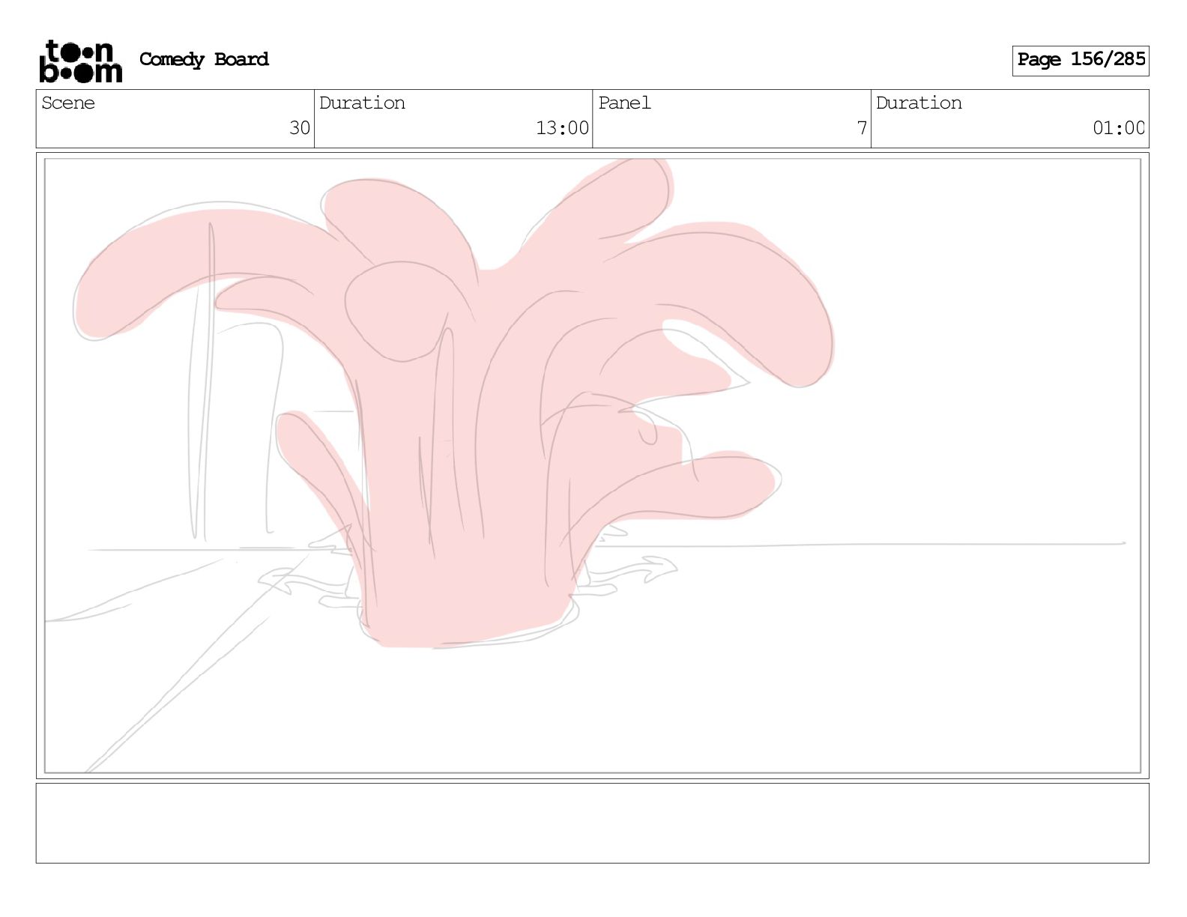Select the panel number '7'
The image size is (1187, 917).
862,128
